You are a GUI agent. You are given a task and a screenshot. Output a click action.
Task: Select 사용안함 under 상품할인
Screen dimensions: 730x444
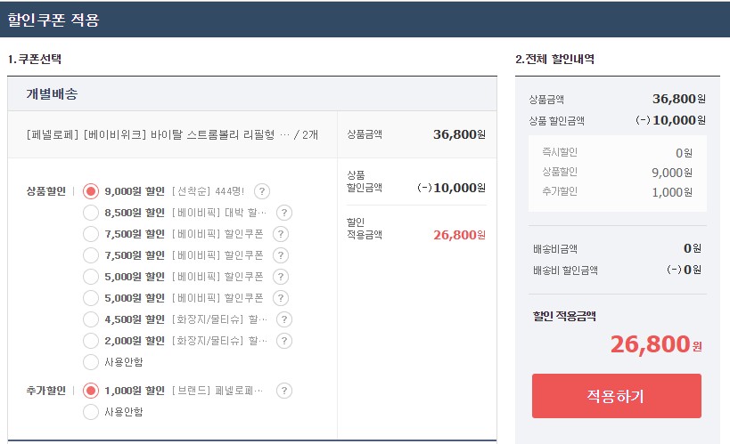[90, 362]
